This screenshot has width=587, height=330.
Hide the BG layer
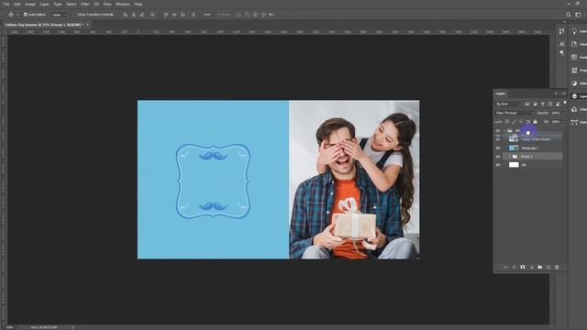point(498,165)
